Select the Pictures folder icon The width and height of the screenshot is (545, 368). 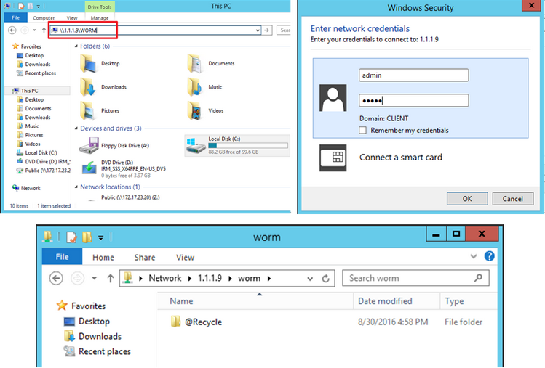pos(87,110)
